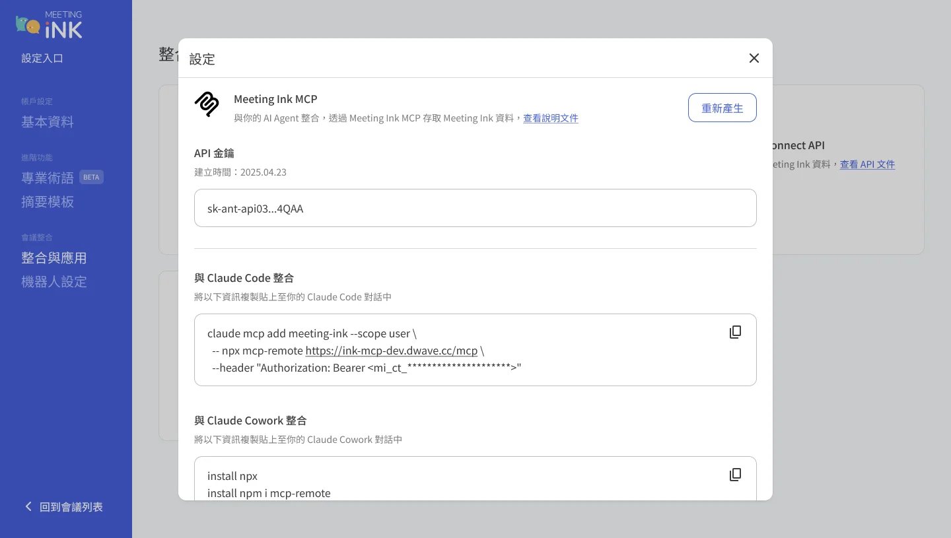
Task: Click the install npx line
Action: [x=232, y=476]
